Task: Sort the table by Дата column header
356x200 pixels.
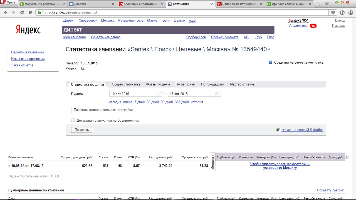Action: [x=12, y=198]
